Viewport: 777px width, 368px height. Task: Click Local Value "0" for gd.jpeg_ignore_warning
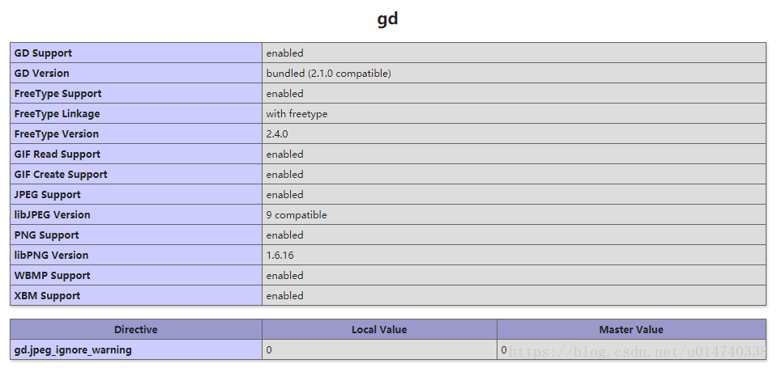point(268,350)
